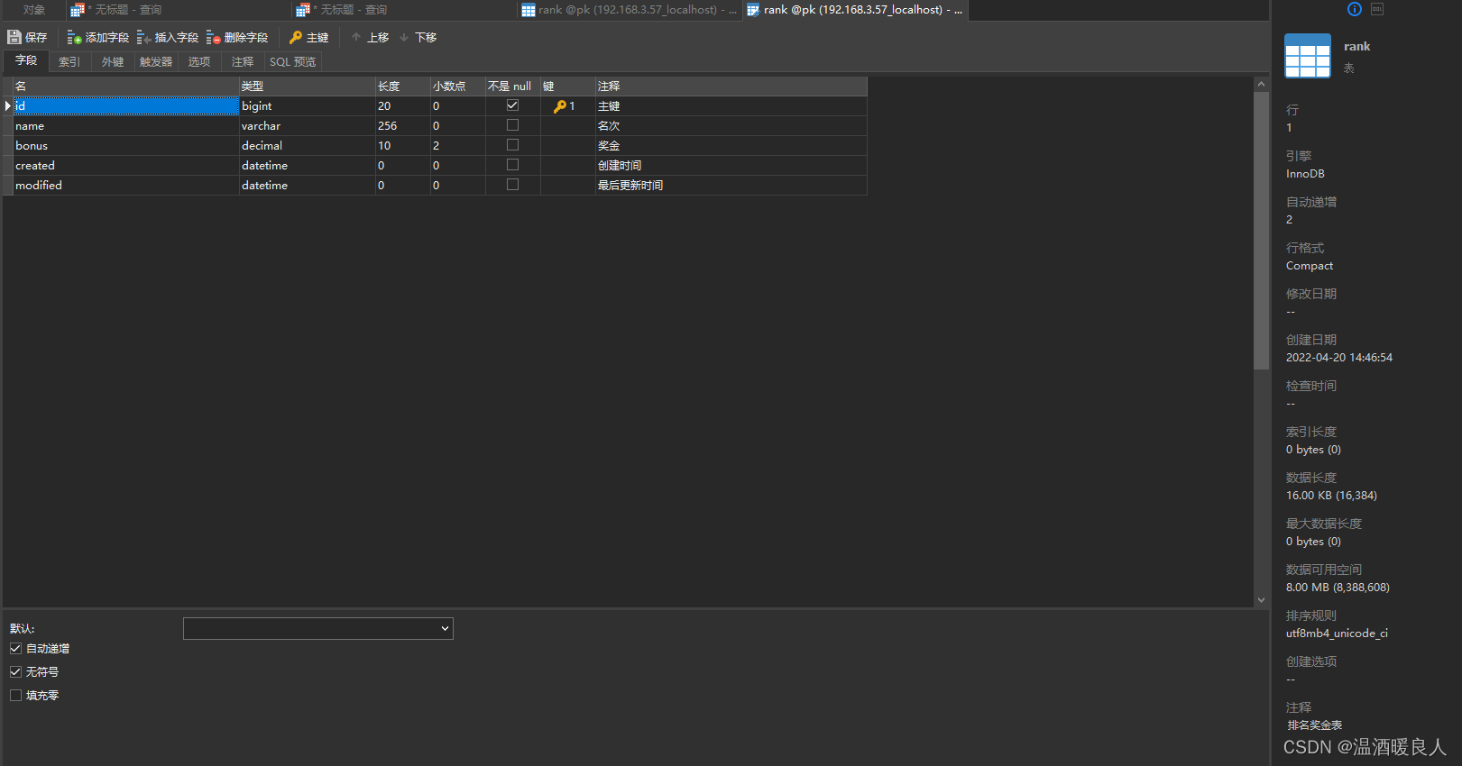
Task: Click the first untitled query tab icon
Action: point(78,10)
